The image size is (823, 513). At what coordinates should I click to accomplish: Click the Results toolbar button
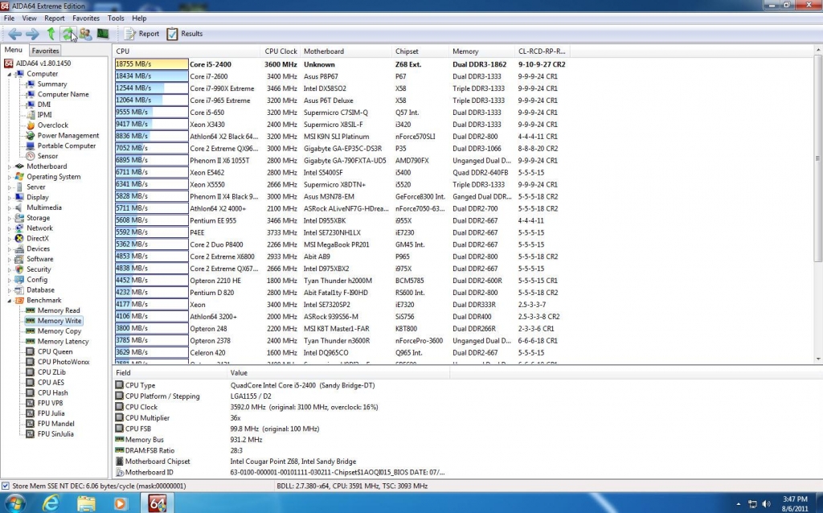184,34
